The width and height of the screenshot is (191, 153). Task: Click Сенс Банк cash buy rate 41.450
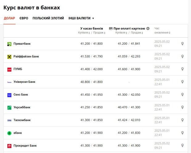click(x=85, y=95)
